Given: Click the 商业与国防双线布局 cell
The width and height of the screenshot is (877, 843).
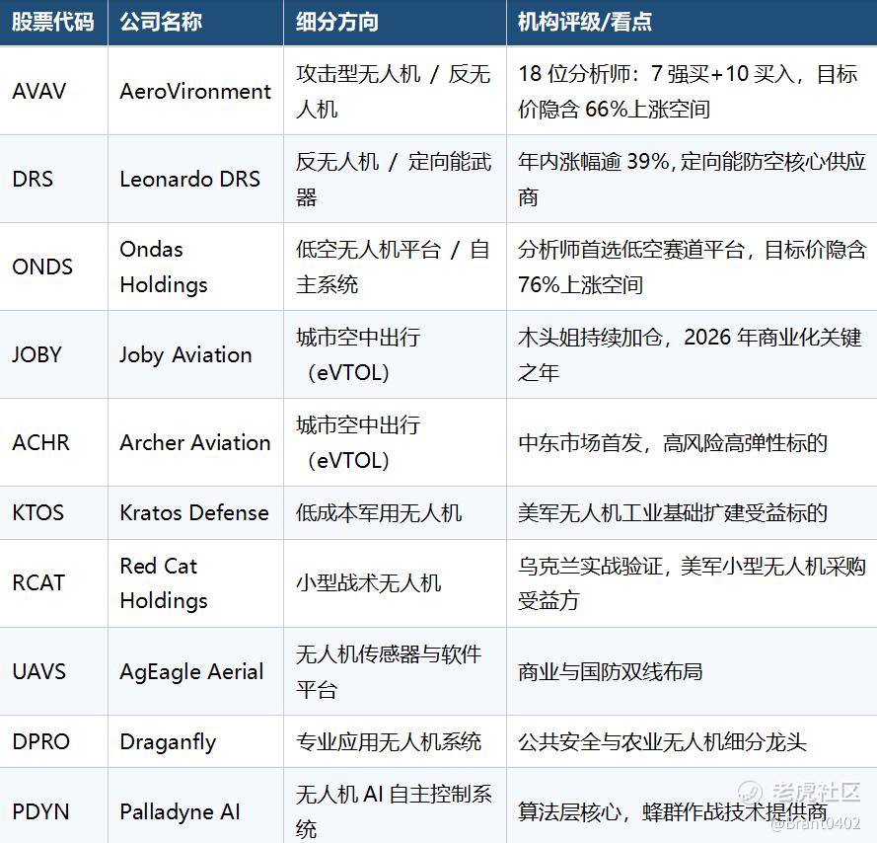Looking at the screenshot, I should point(692,671).
